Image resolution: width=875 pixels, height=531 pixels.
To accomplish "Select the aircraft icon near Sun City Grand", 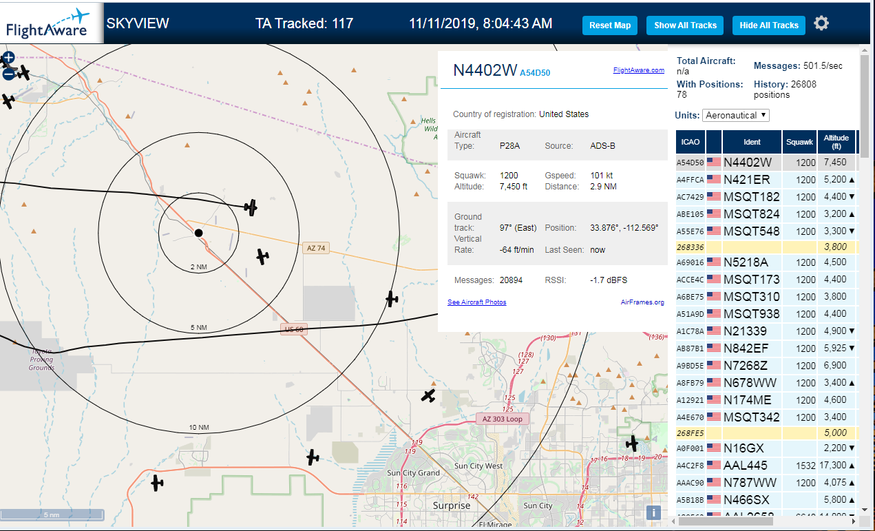I will (x=313, y=457).
